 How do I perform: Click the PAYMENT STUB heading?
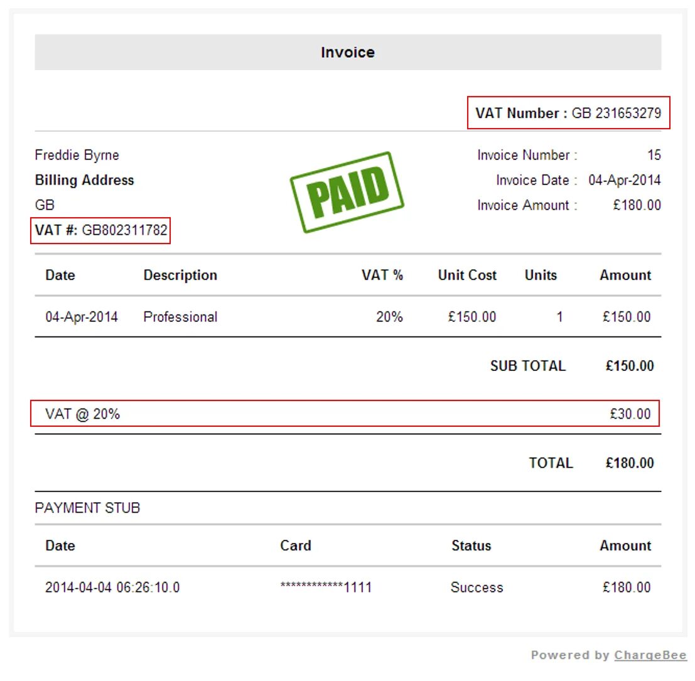pos(87,507)
